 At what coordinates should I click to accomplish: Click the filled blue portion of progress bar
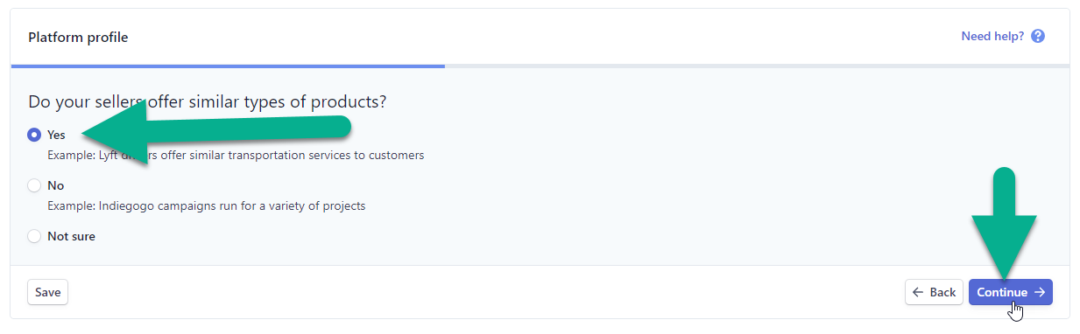[228, 66]
